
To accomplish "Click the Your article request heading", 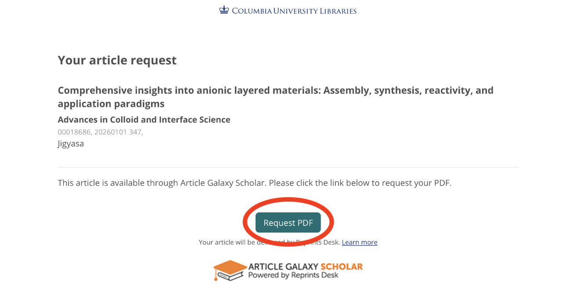I will pyautogui.click(x=117, y=60).
